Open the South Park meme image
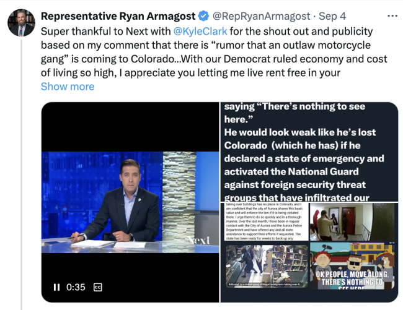 click(x=352, y=265)
